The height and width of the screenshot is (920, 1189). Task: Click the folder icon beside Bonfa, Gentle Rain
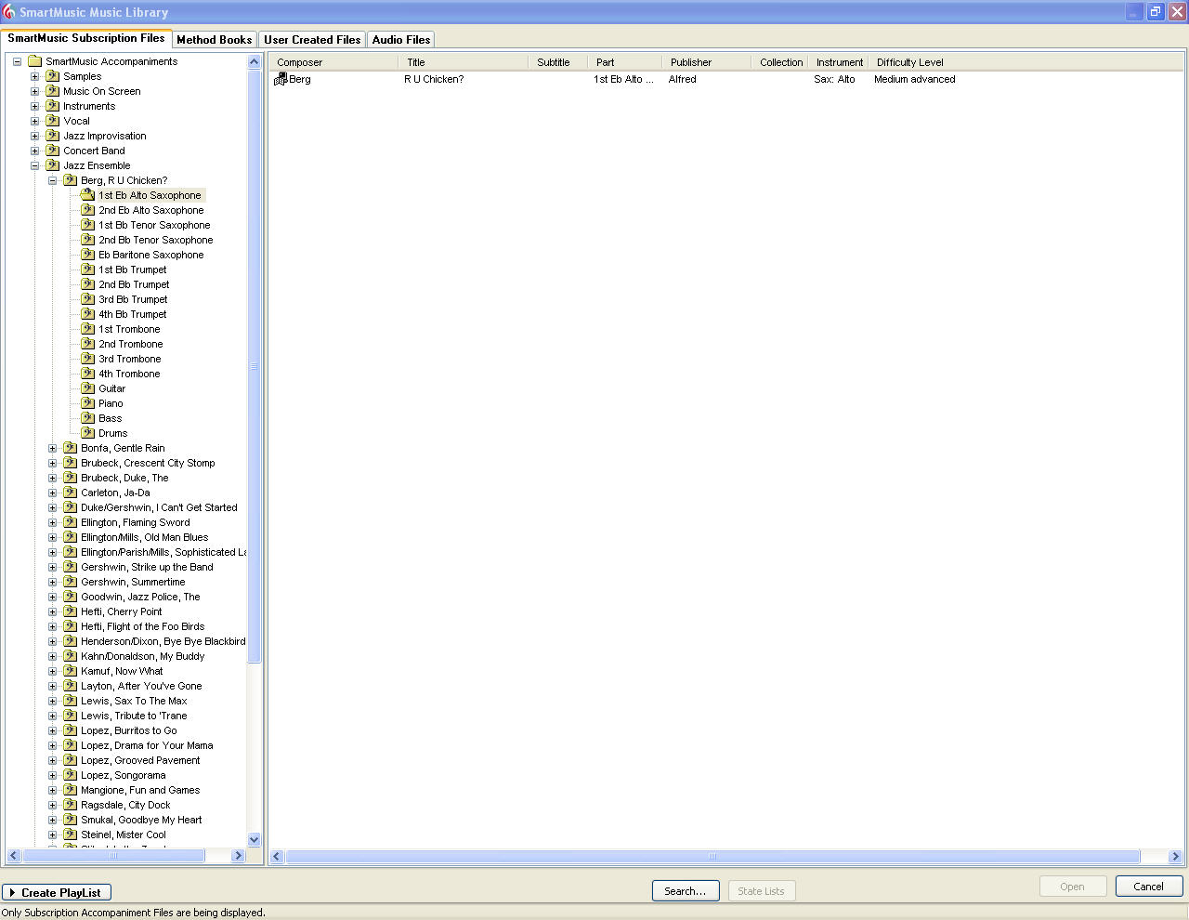(71, 448)
